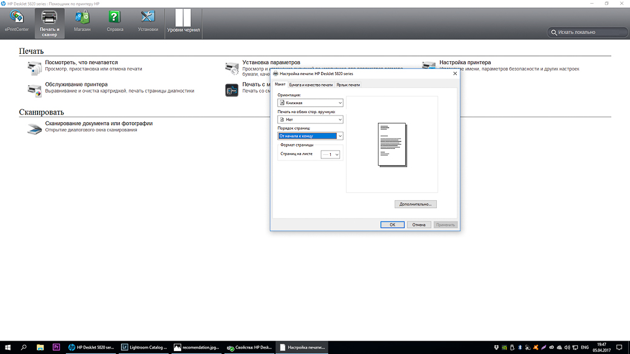Click the Установка параметров printer icon
630x354 pixels.
click(232, 68)
